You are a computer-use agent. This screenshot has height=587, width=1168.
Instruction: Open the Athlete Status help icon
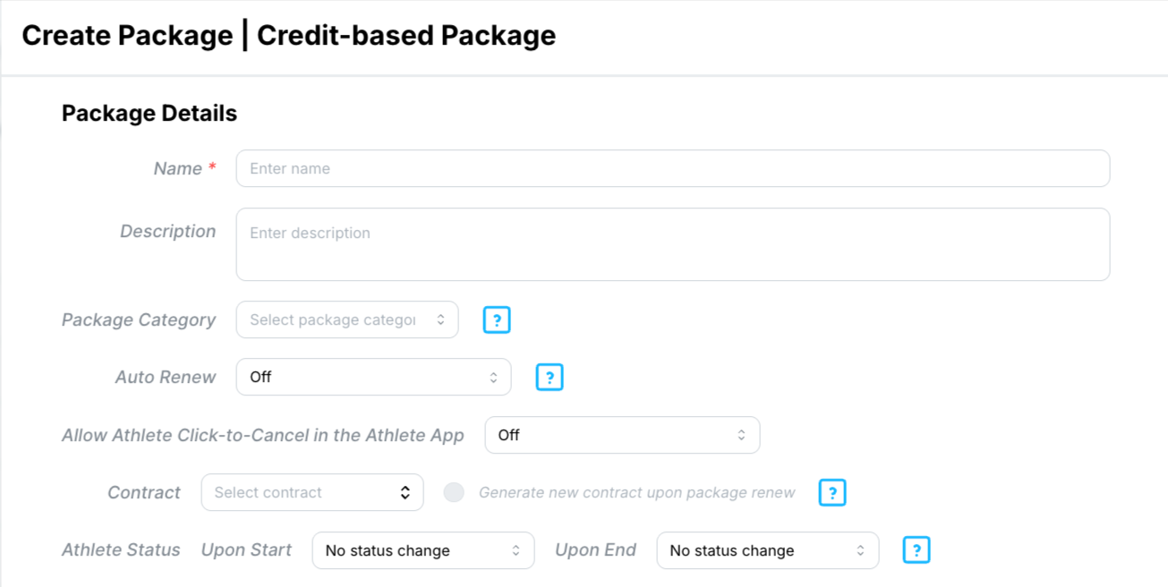point(916,550)
